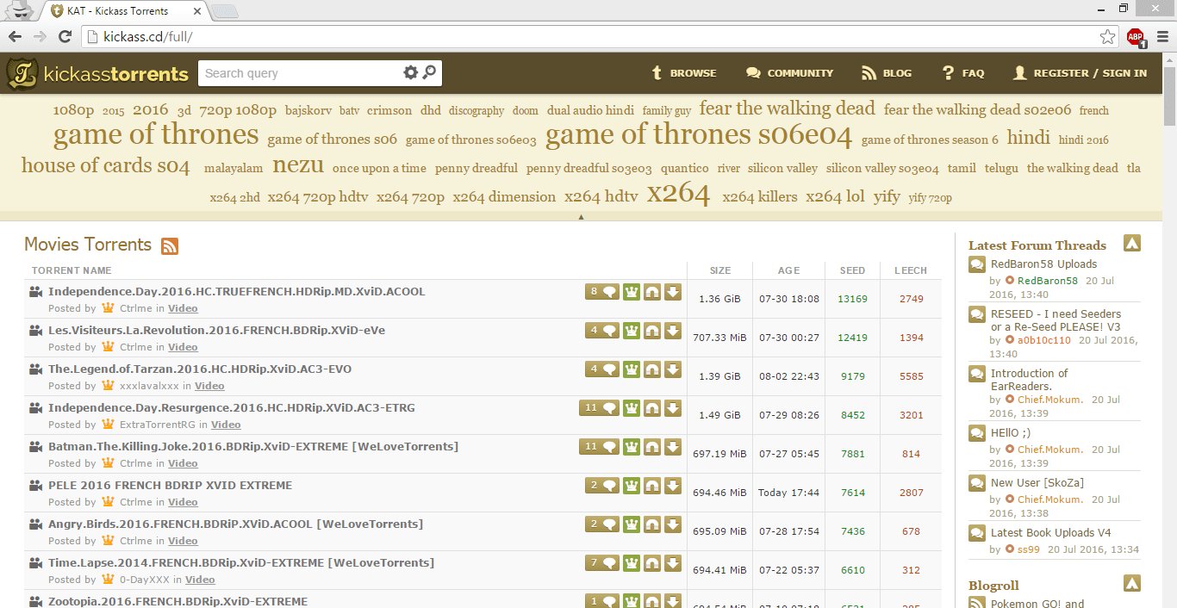Click the 'nezu' tag in the cloud
Viewport: 1177px width, 608px height.
298,165
